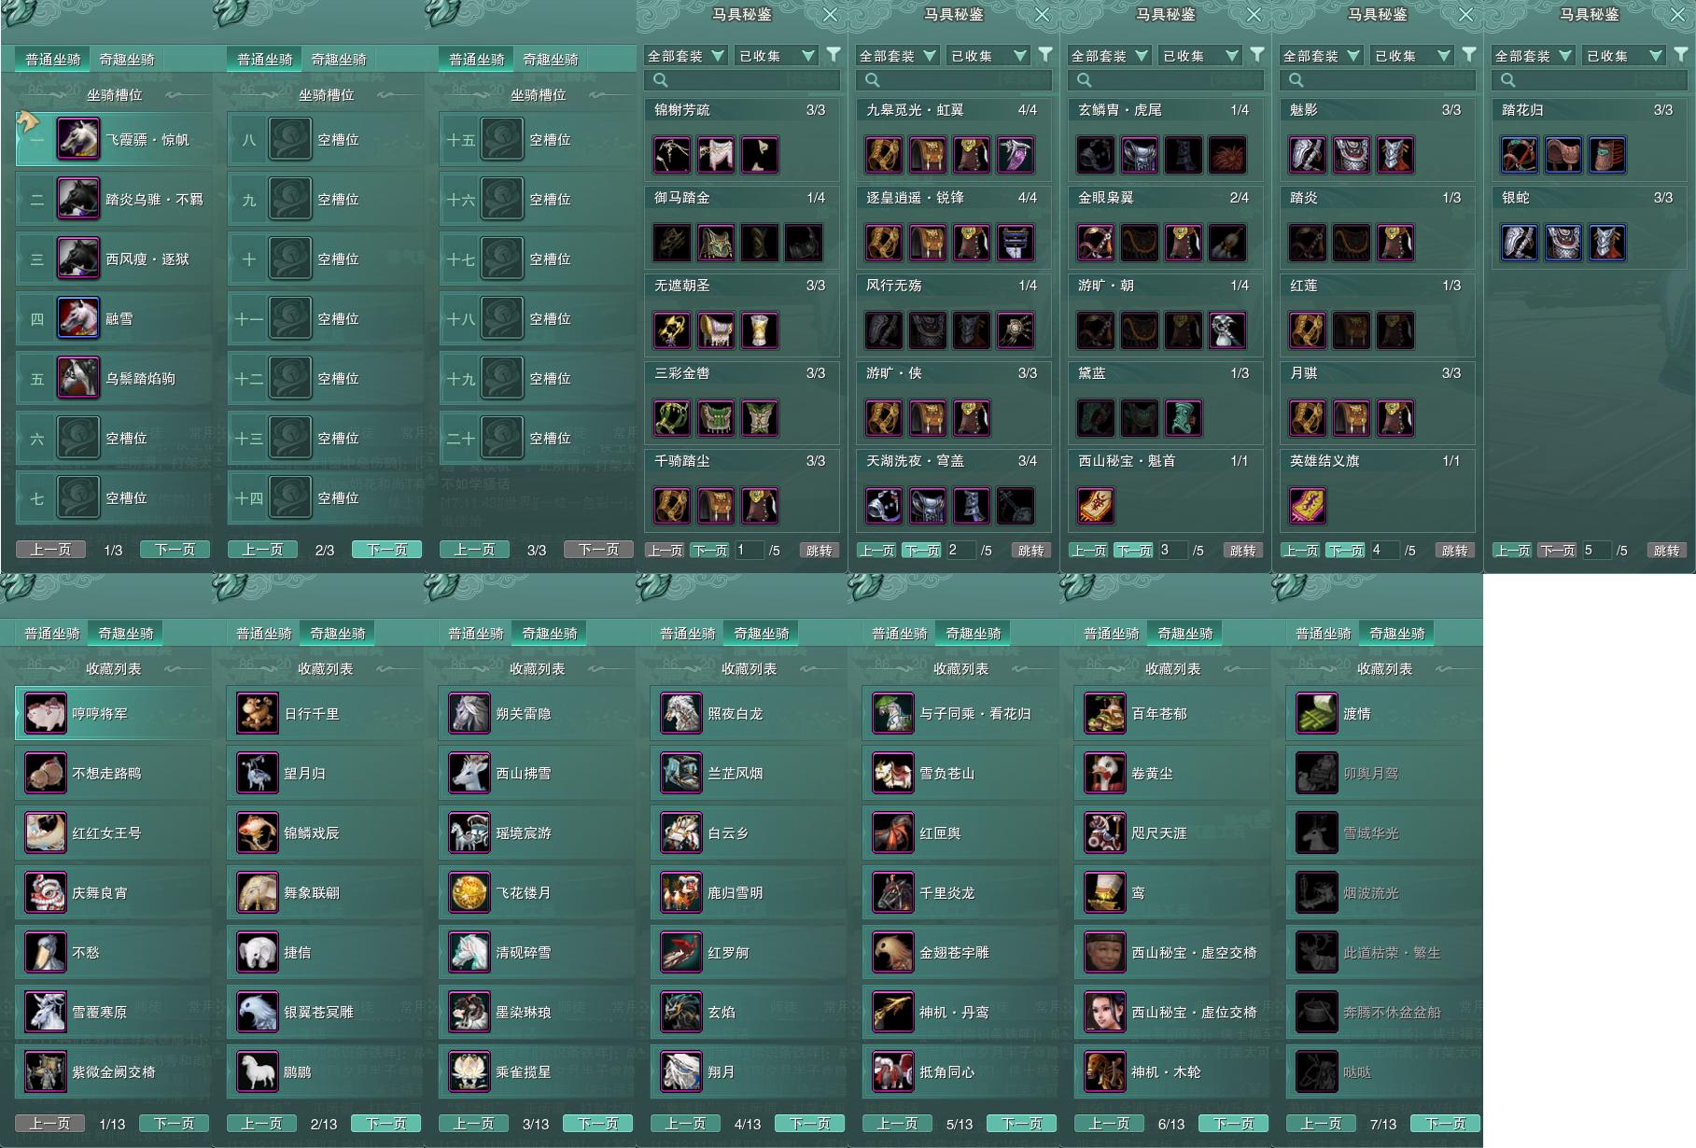Viewport: 1696px width, 1148px height.
Task: Select the 渡情 bamboo raft mount icon
Action: pos(1317,713)
